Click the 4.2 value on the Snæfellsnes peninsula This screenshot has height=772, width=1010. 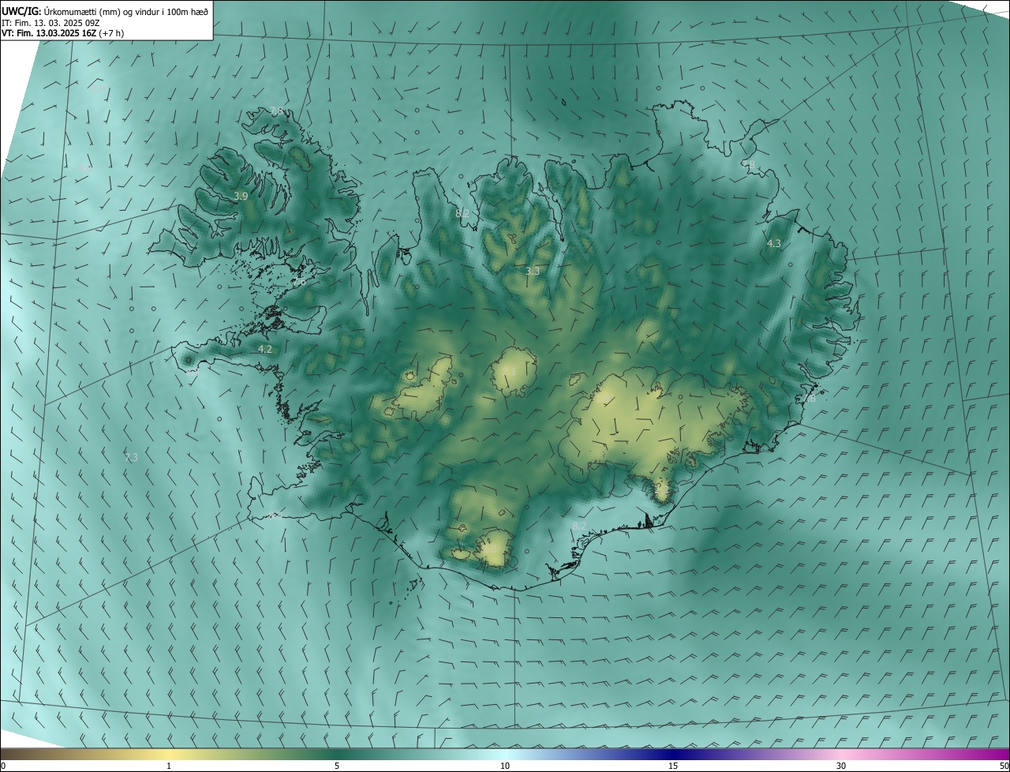pos(264,349)
